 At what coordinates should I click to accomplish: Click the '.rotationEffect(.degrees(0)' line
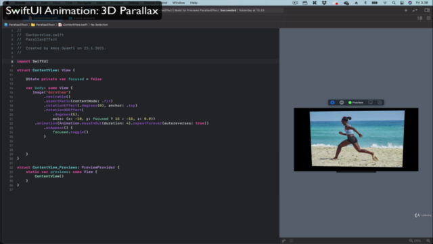91,106
